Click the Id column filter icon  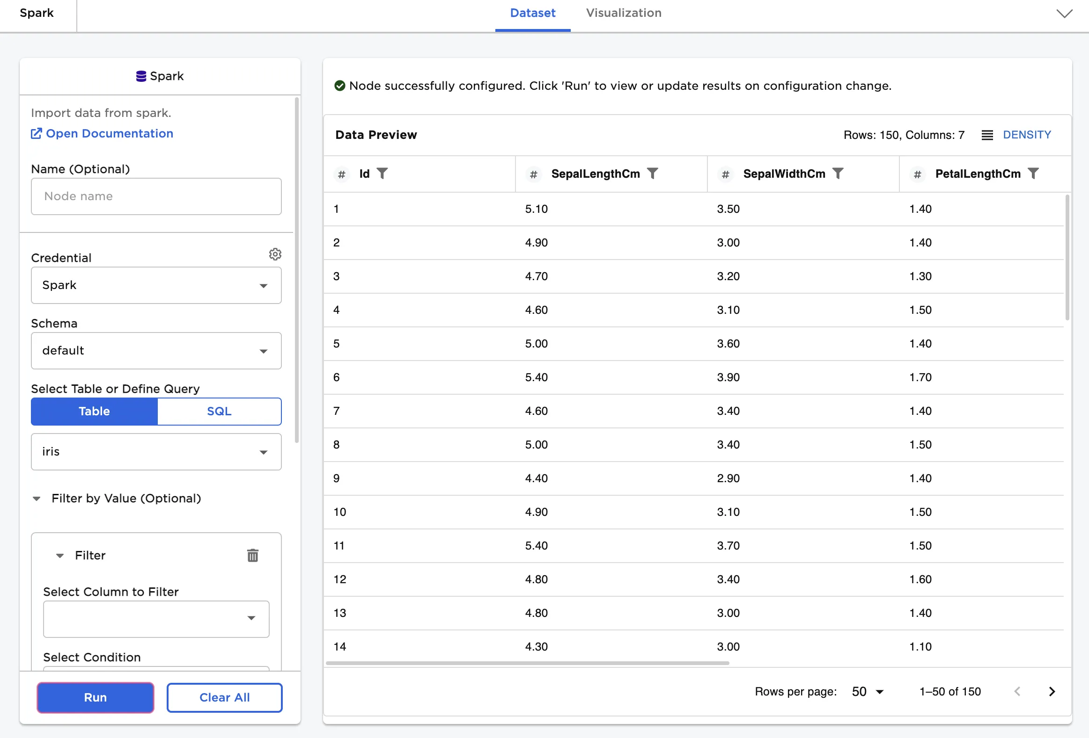383,174
